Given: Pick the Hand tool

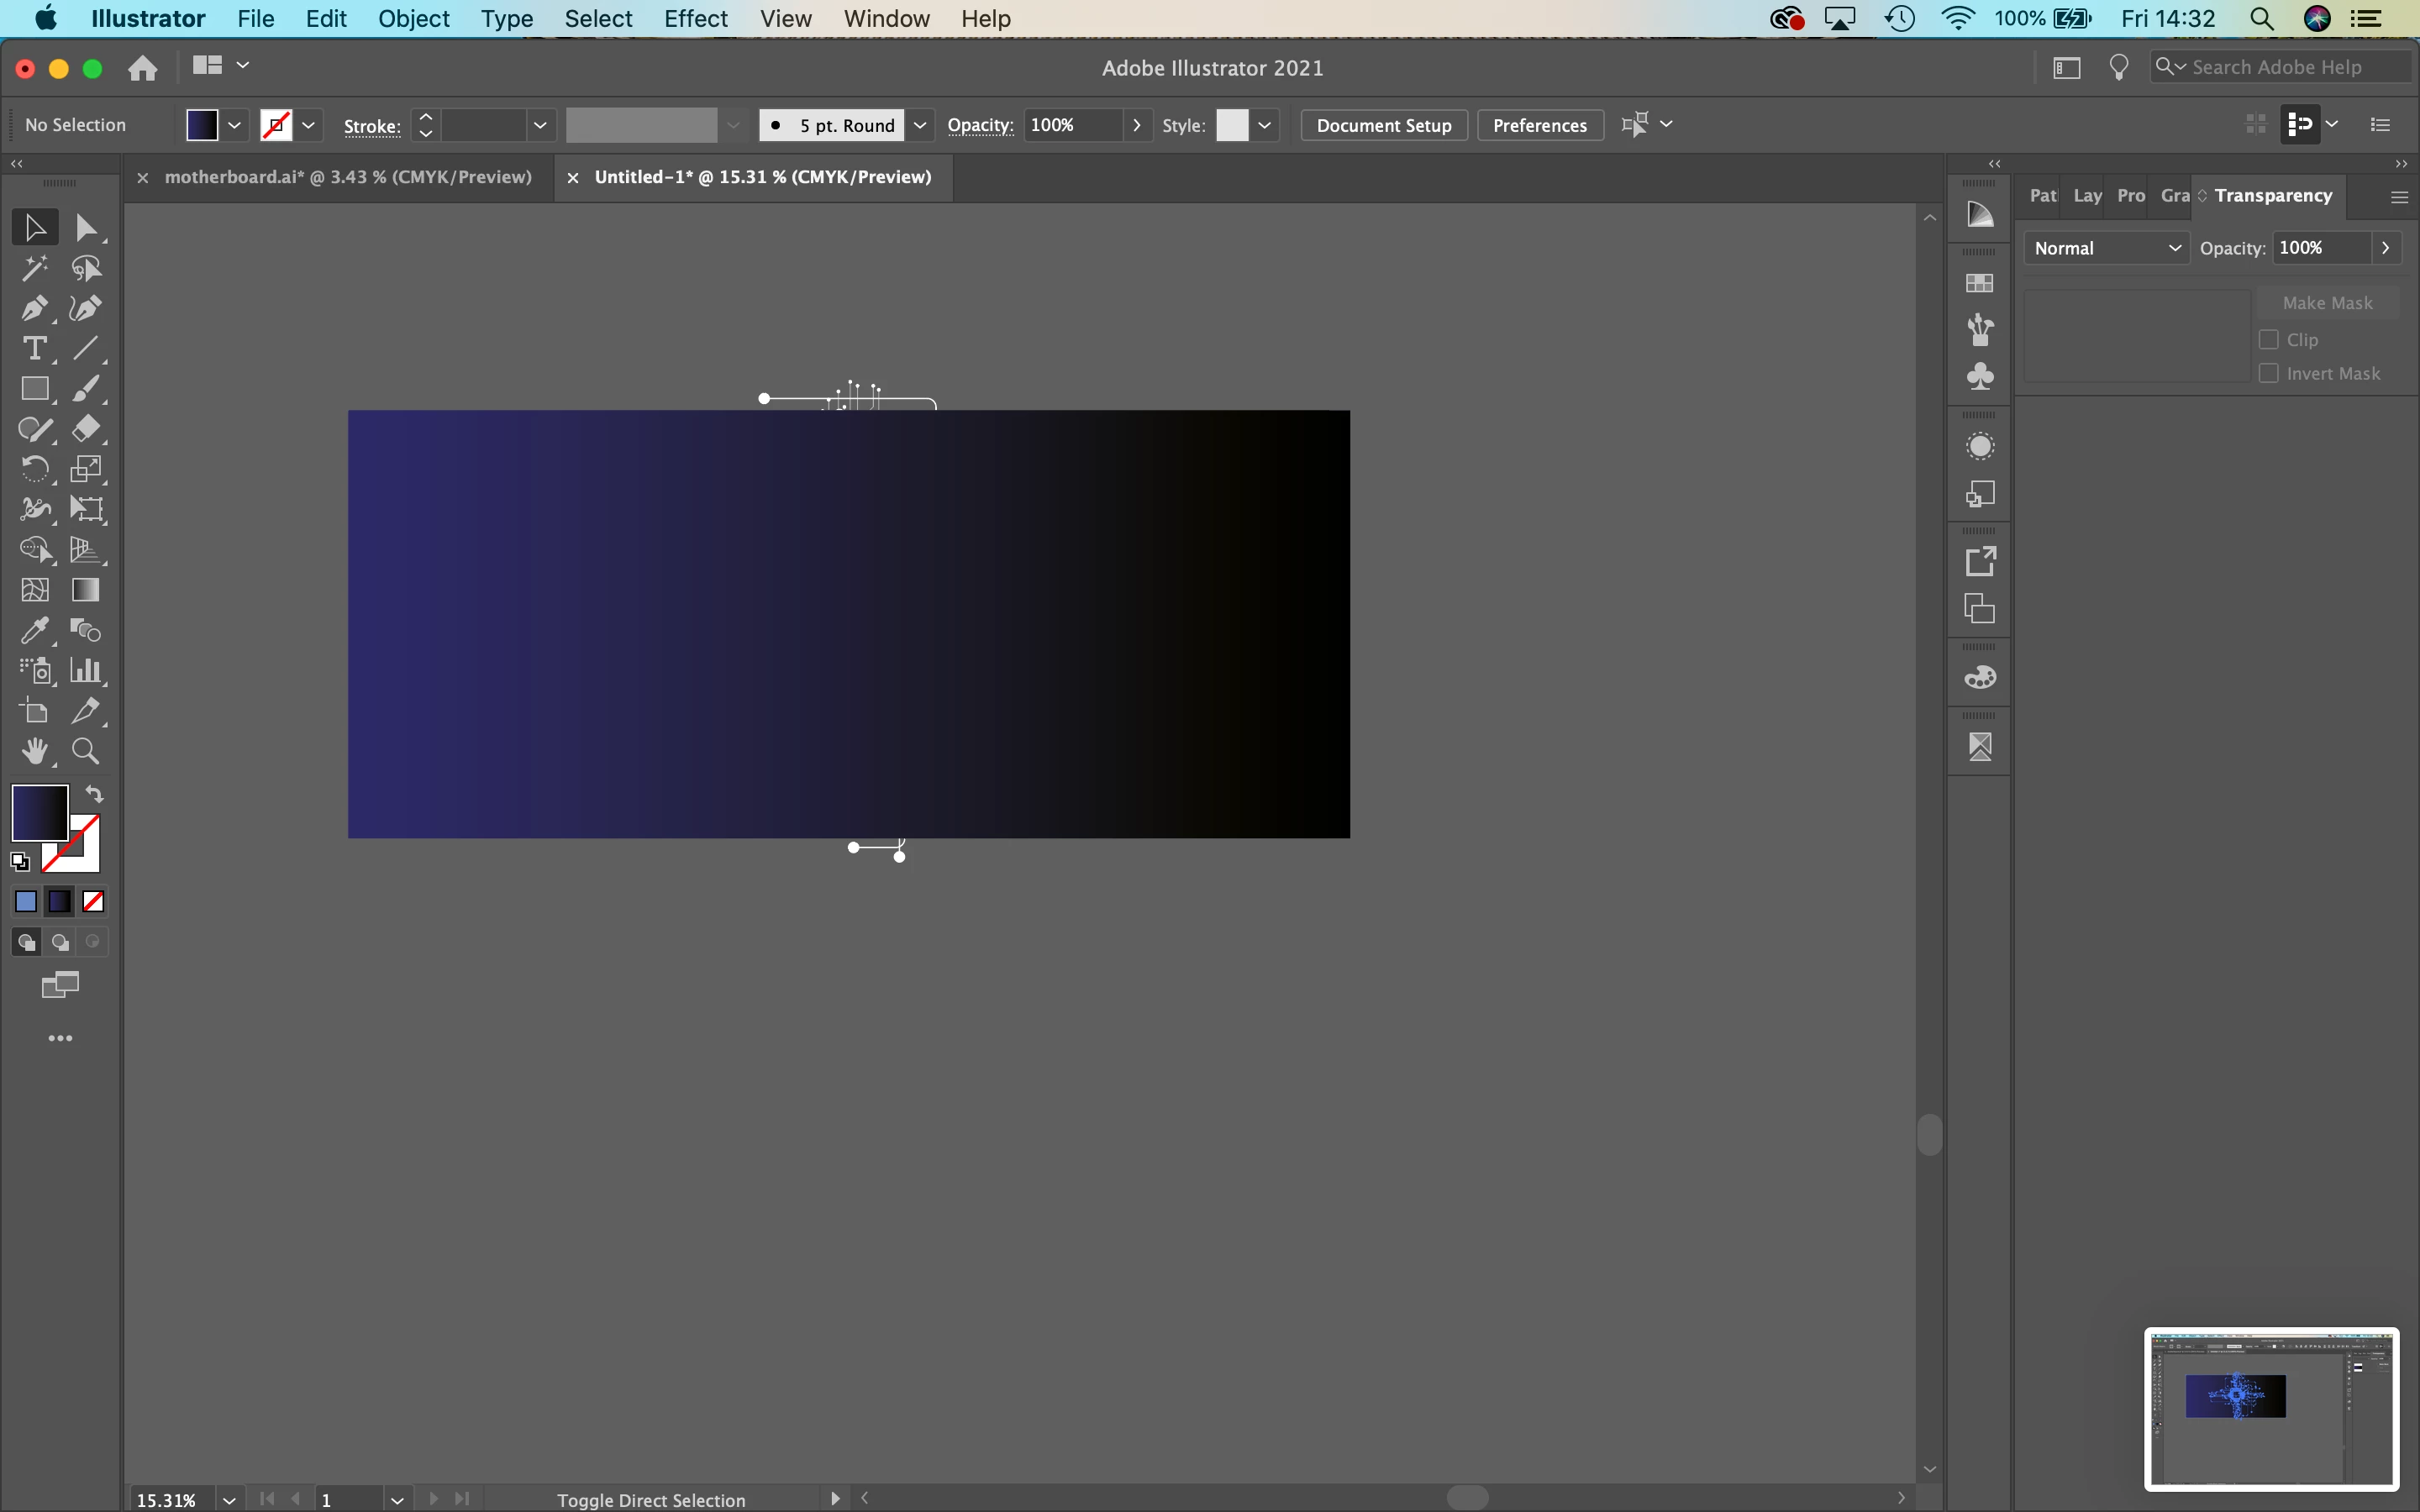Looking at the screenshot, I should [34, 752].
